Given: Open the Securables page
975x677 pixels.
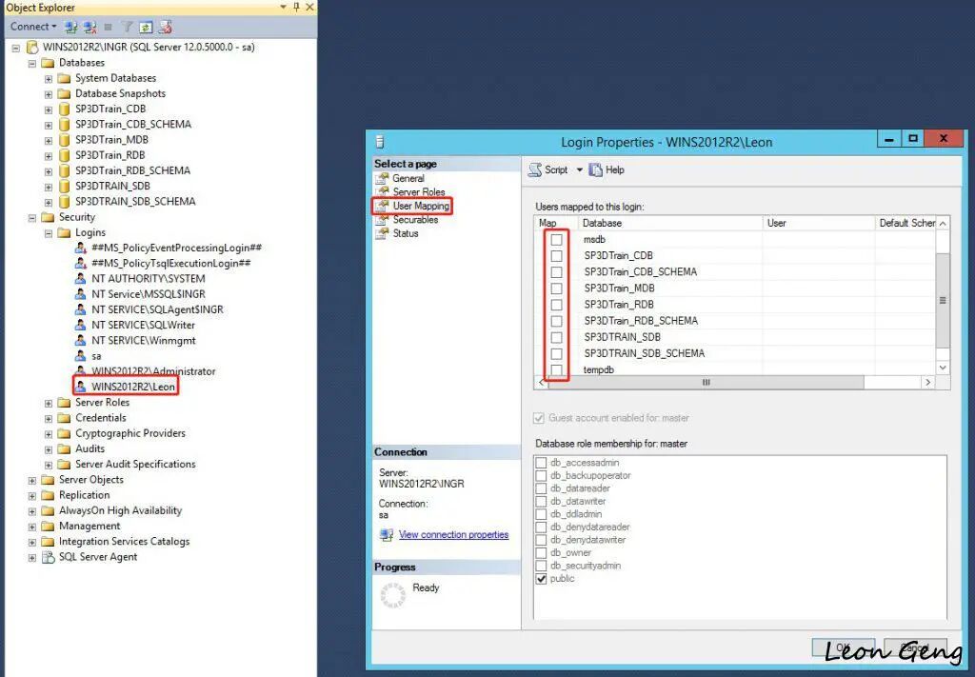Looking at the screenshot, I should 415,219.
